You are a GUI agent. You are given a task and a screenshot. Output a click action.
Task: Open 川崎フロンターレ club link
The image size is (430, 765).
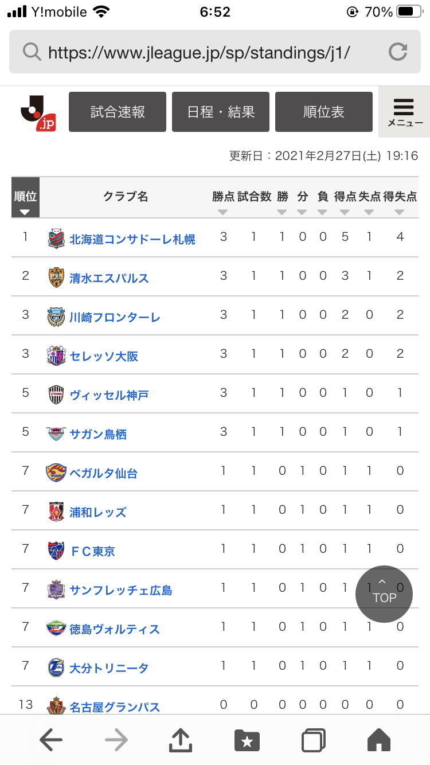coord(115,317)
